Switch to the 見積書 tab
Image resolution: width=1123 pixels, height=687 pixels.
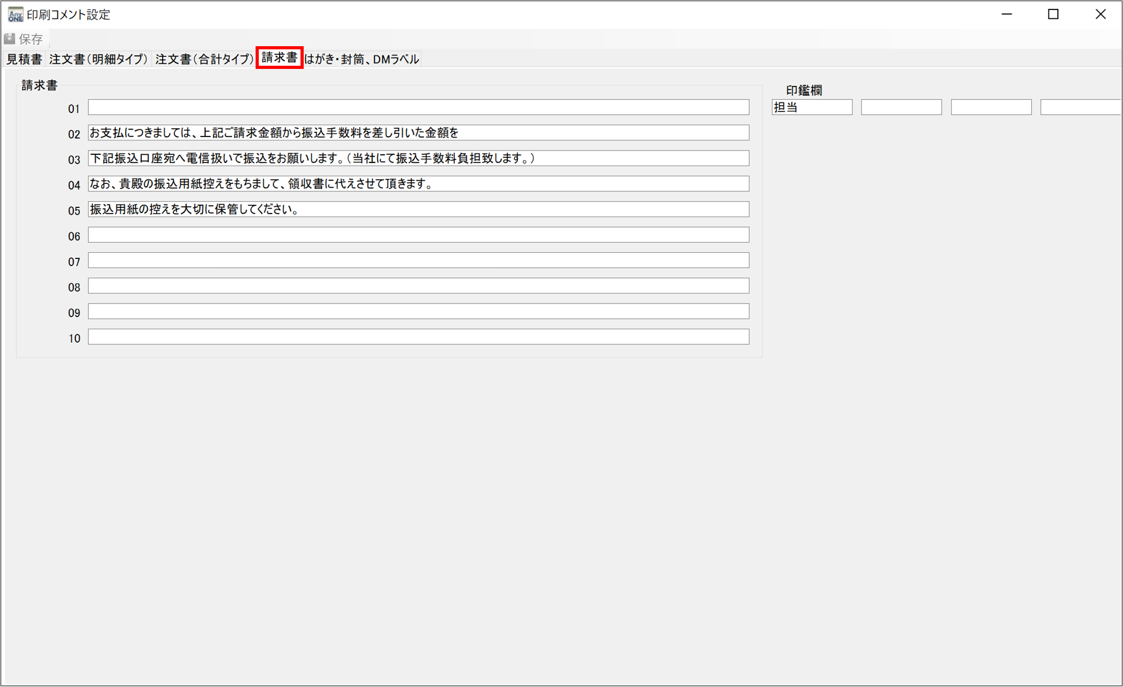coord(24,59)
